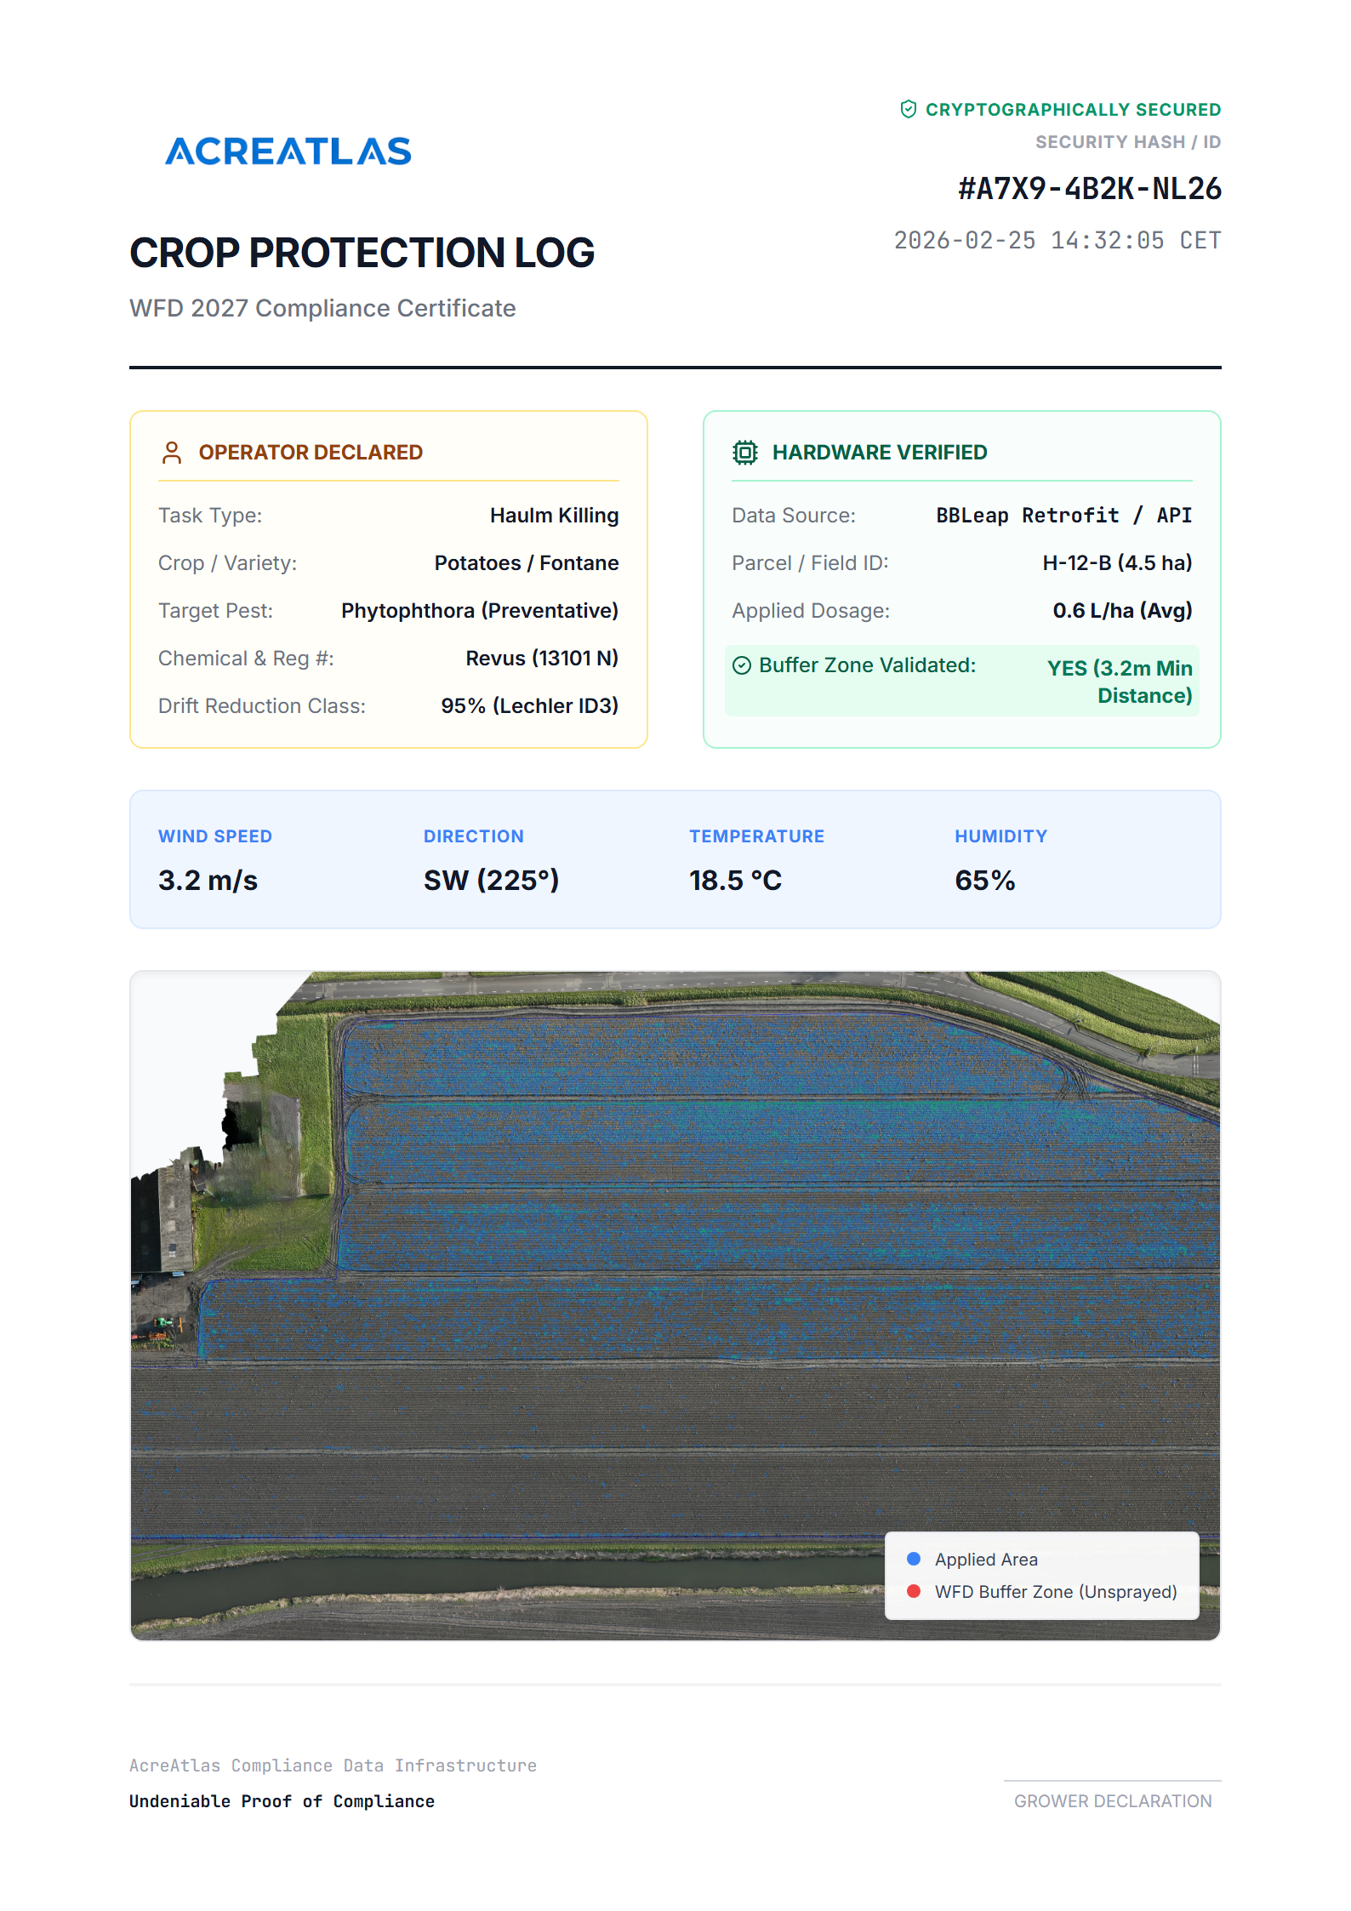Click the Target Pest label

coord(216,611)
